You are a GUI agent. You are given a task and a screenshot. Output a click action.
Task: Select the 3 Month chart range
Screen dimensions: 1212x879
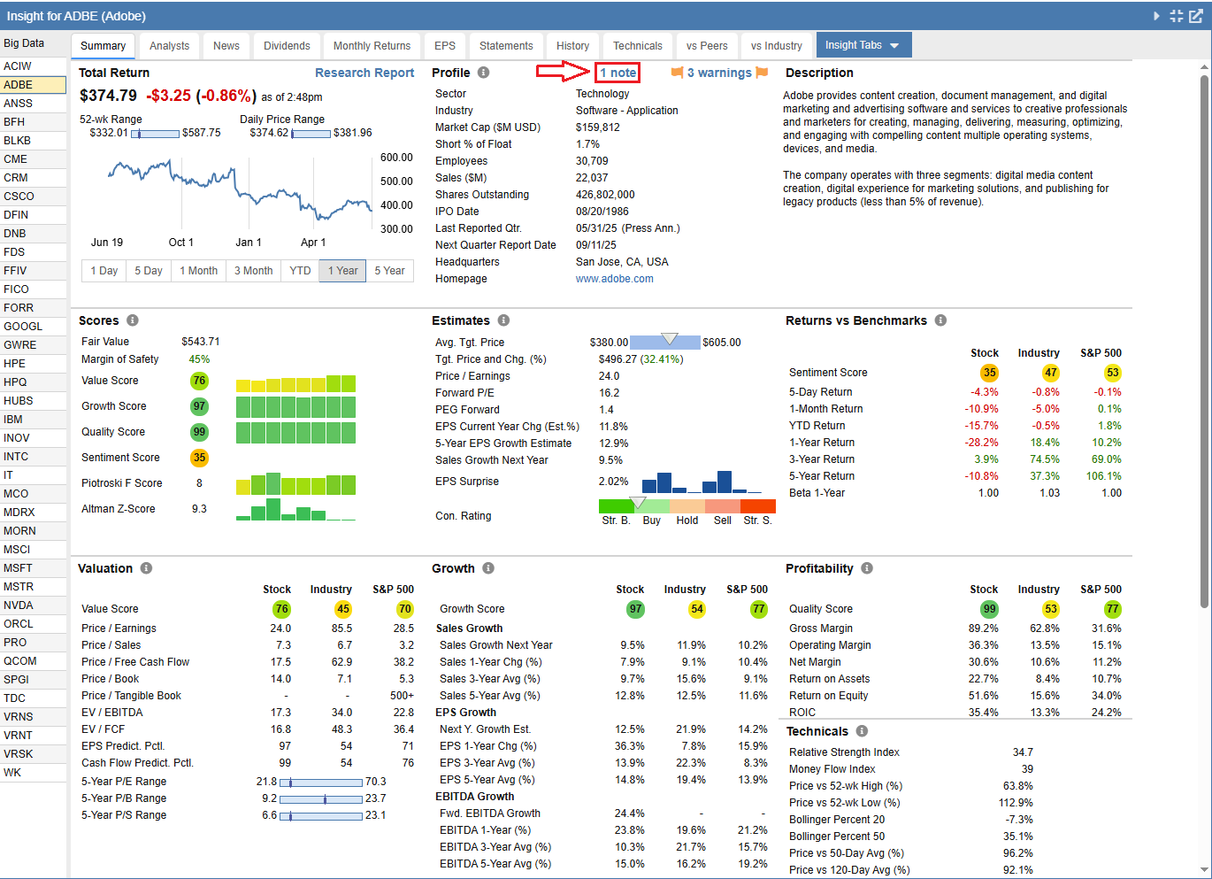coord(254,271)
